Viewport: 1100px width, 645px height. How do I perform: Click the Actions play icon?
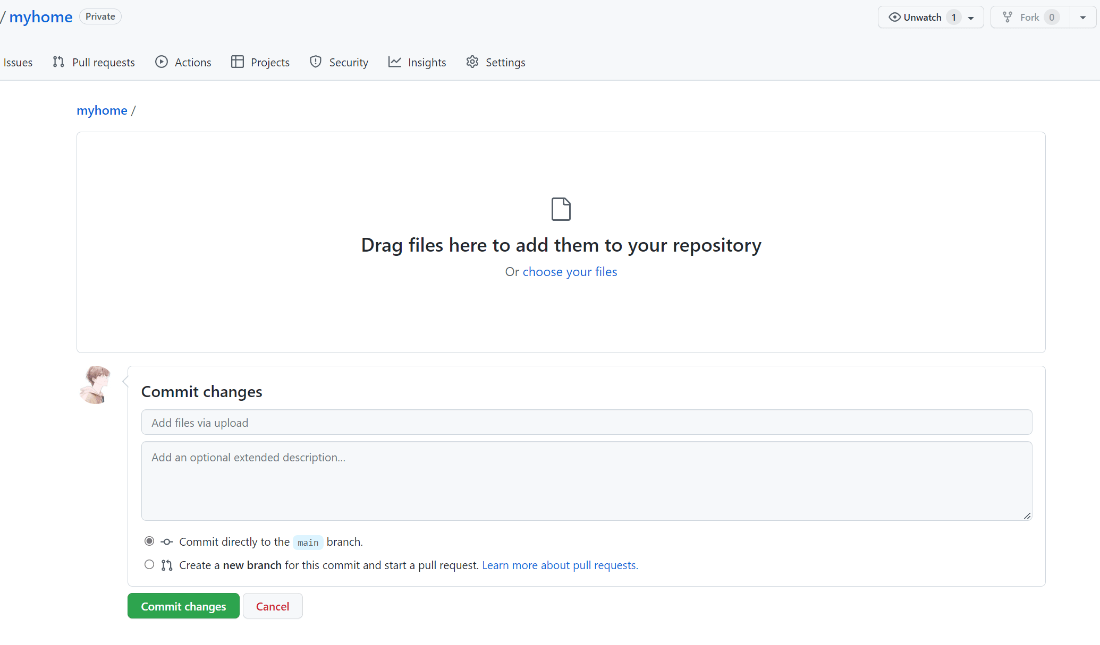pyautogui.click(x=162, y=62)
